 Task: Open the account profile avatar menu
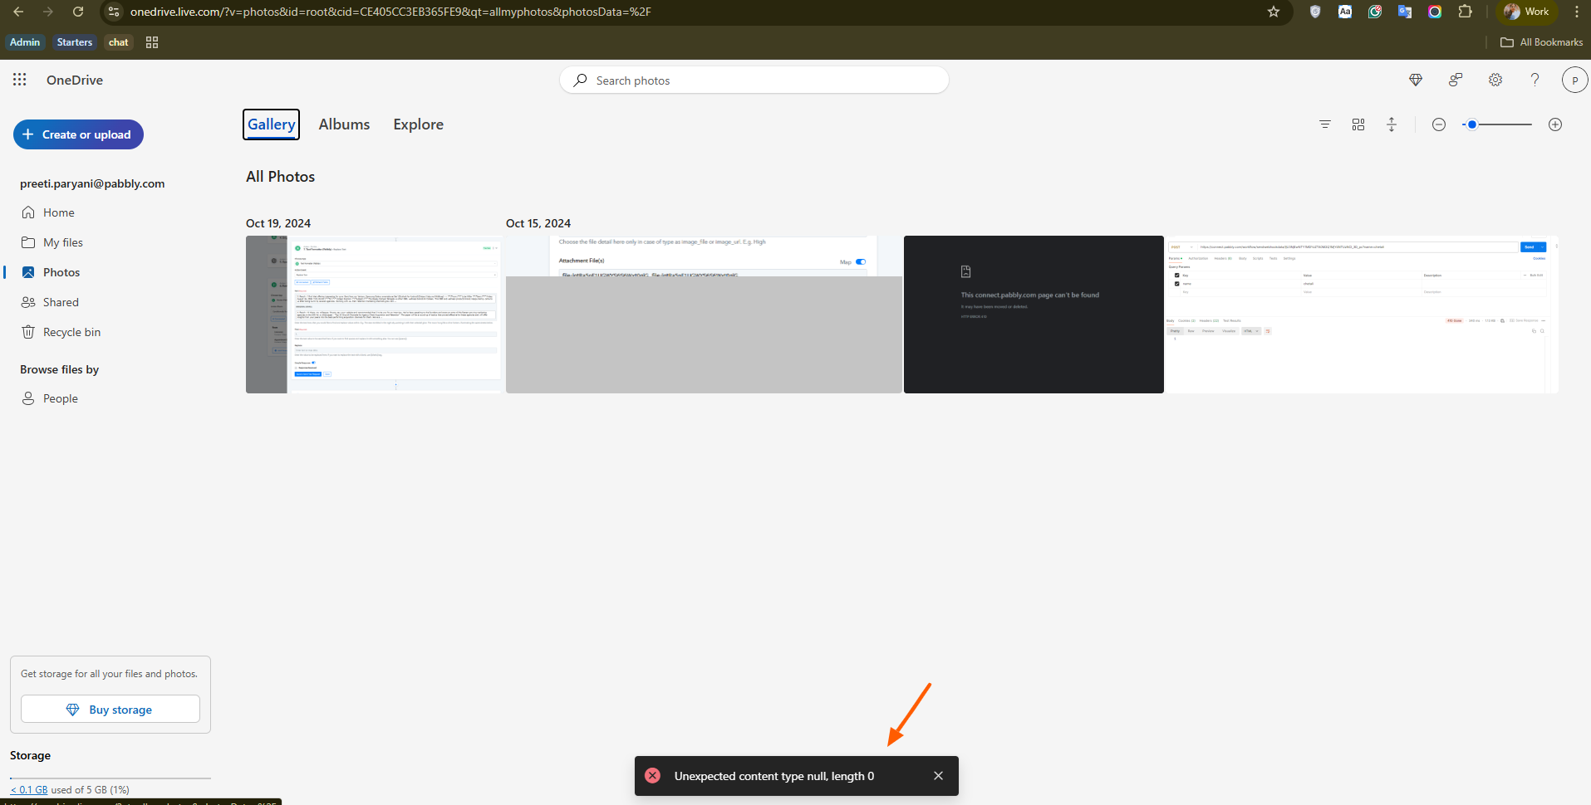pyautogui.click(x=1574, y=80)
